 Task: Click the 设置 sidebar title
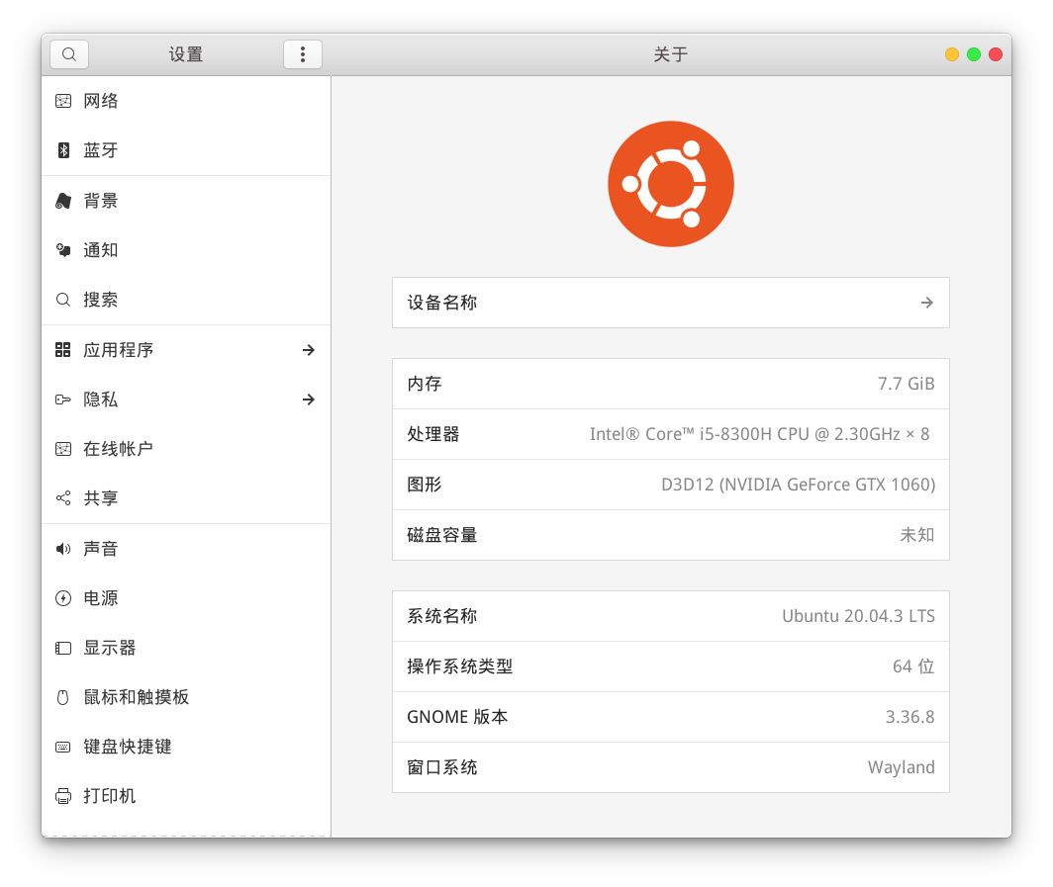point(186,54)
